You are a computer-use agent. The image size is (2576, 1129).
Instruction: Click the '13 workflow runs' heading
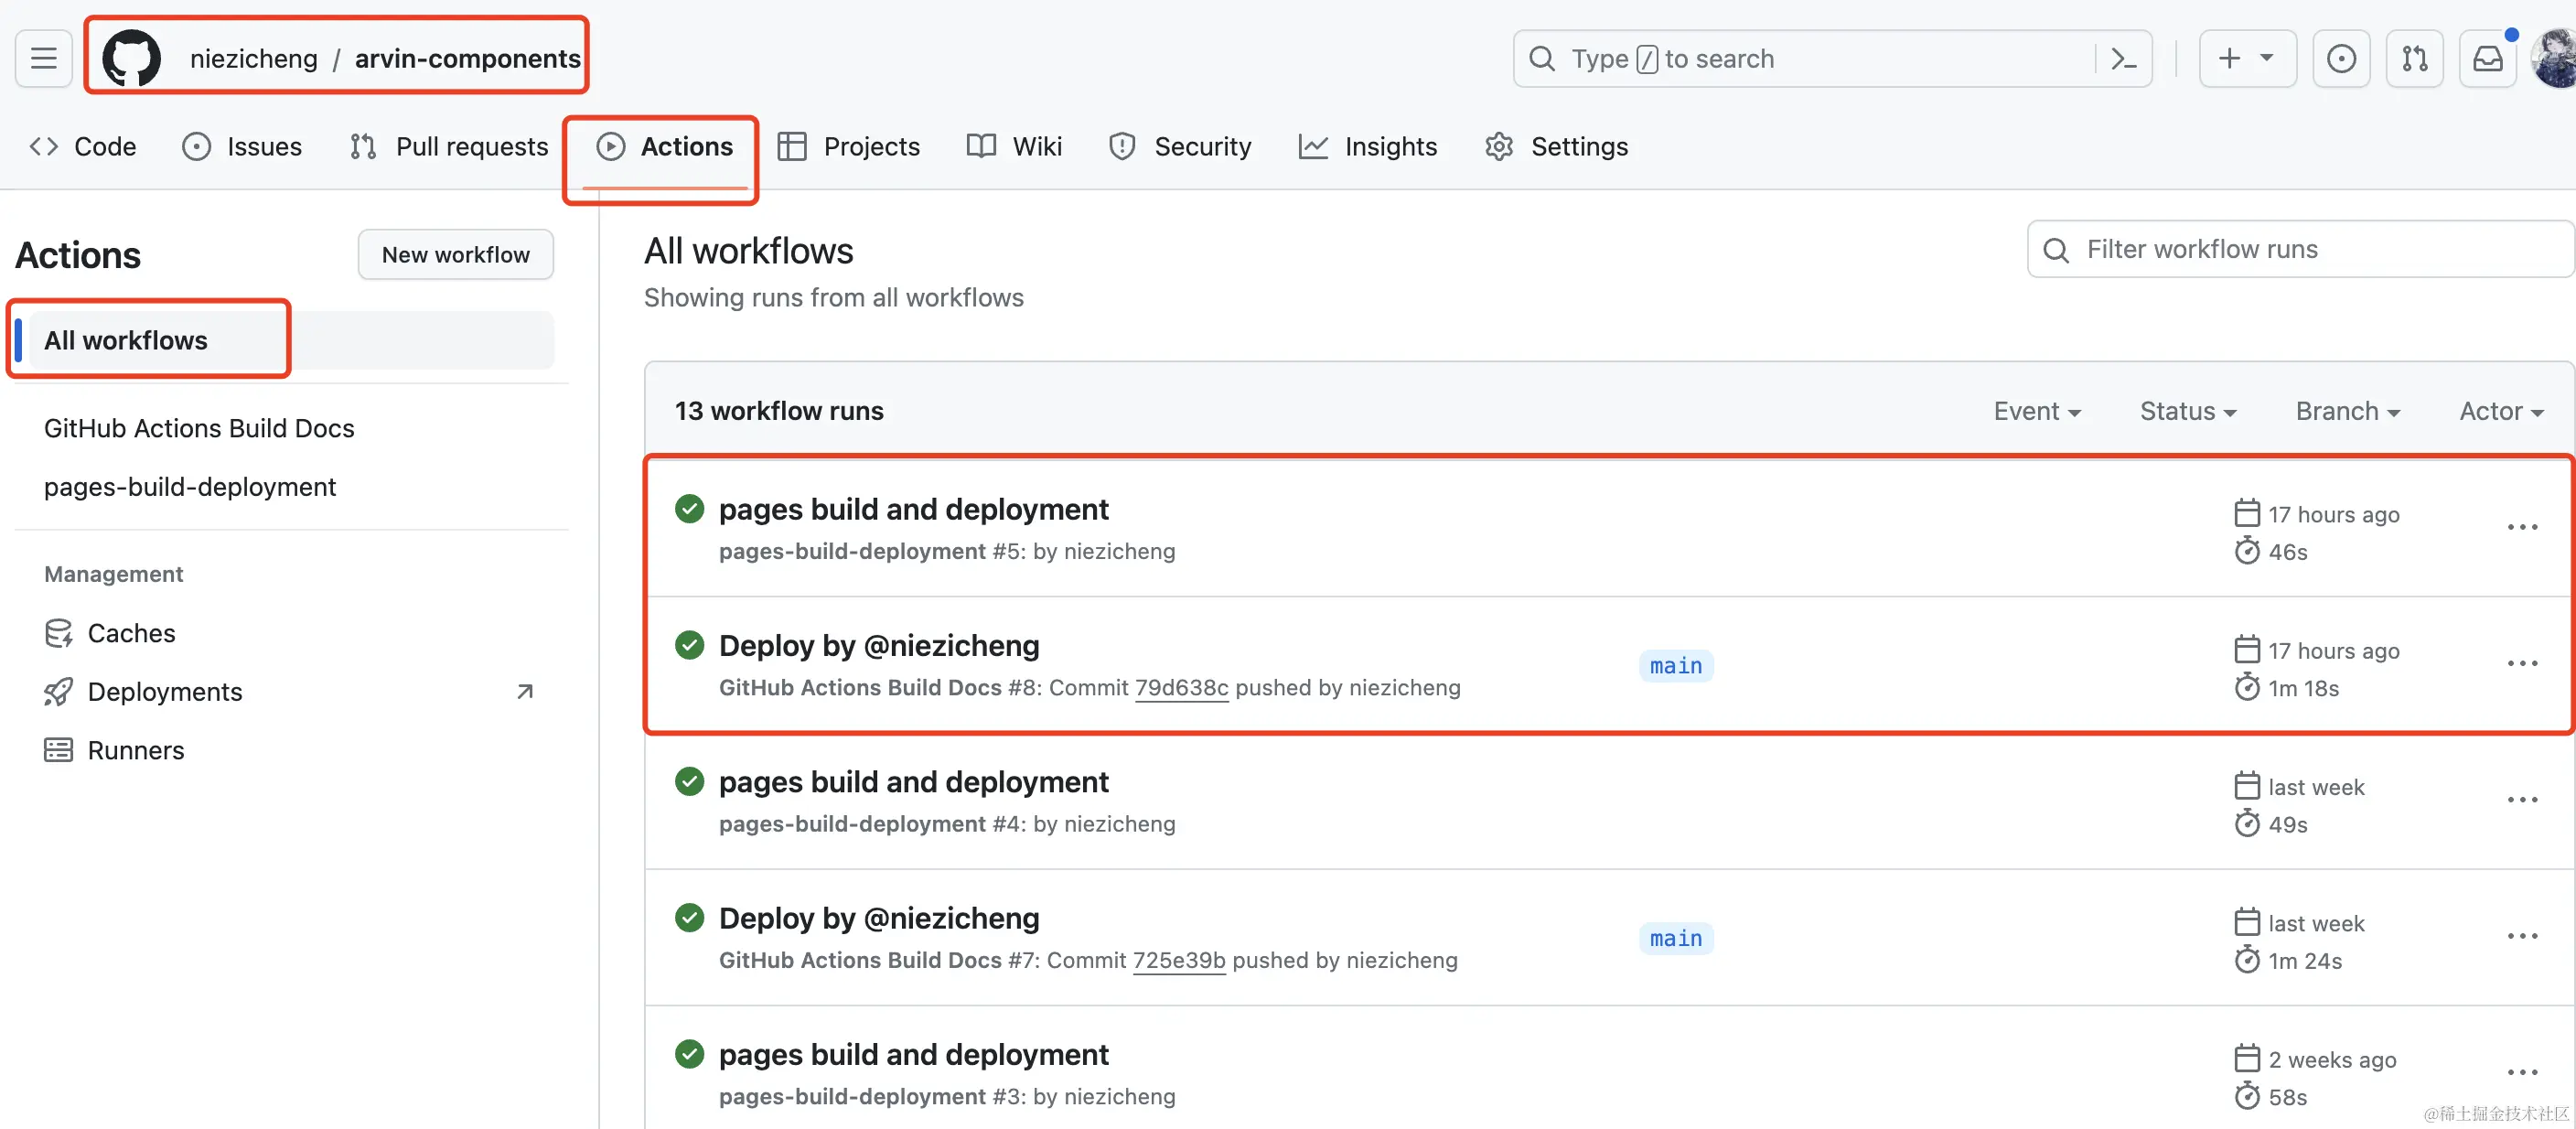tap(779, 411)
